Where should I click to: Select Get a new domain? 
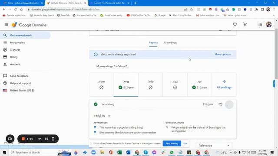point(25,36)
